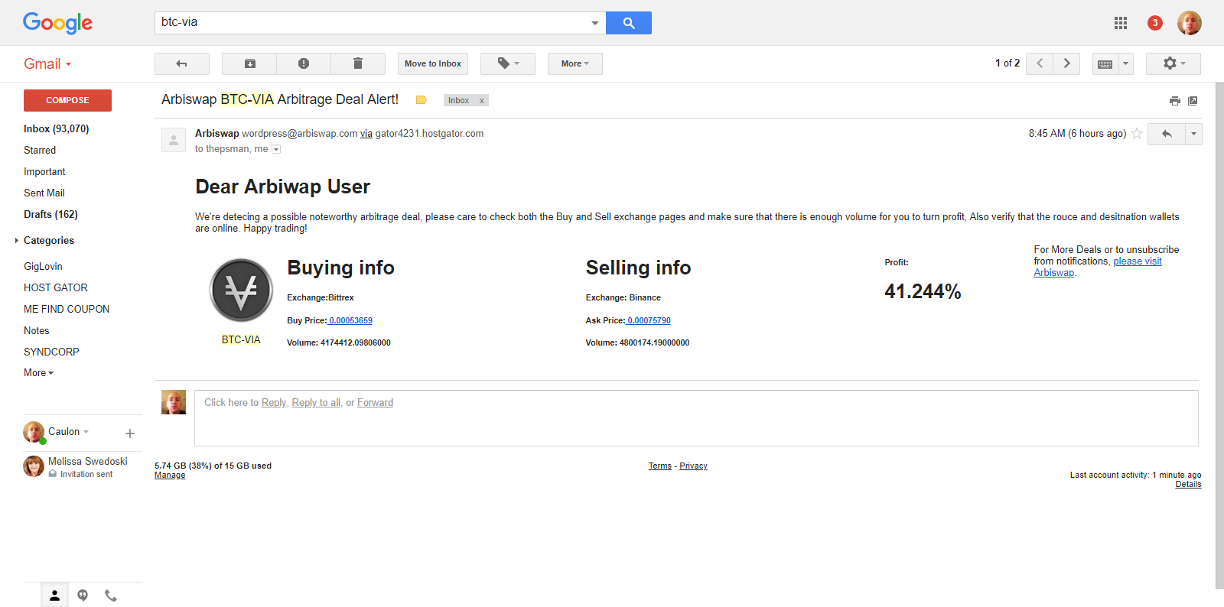
Task: Reply using the arrow button
Action: [1167, 134]
